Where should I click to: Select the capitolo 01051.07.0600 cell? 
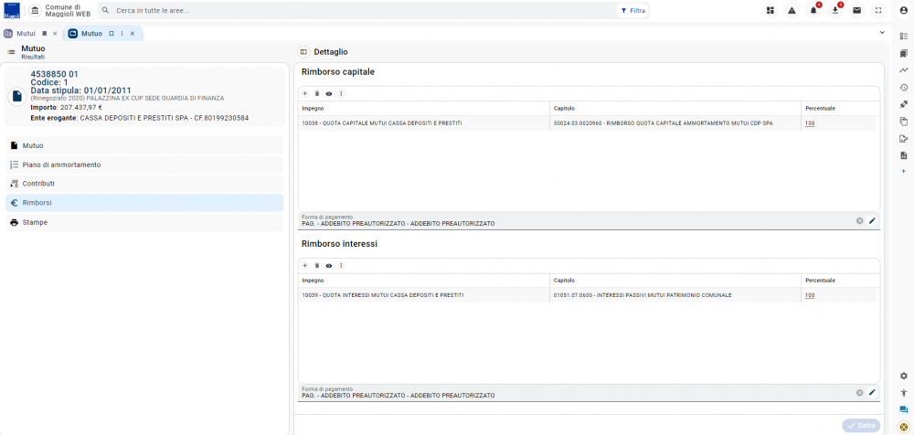click(x=675, y=295)
